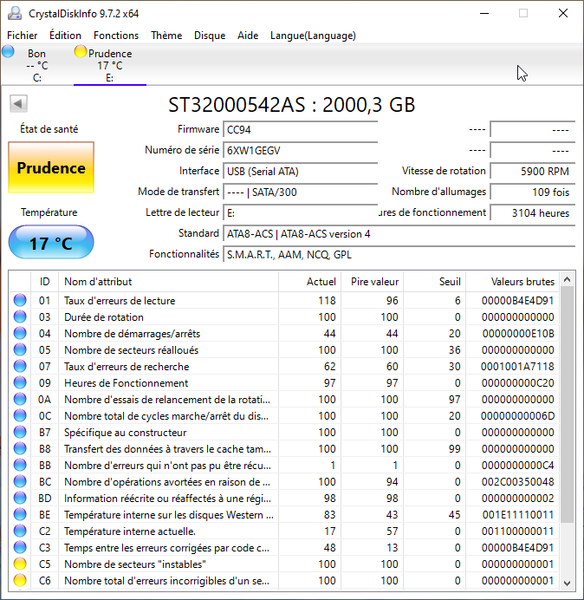Image resolution: width=584 pixels, height=600 pixels.
Task: Select yellow status orb for drive E:
Action: [x=81, y=51]
